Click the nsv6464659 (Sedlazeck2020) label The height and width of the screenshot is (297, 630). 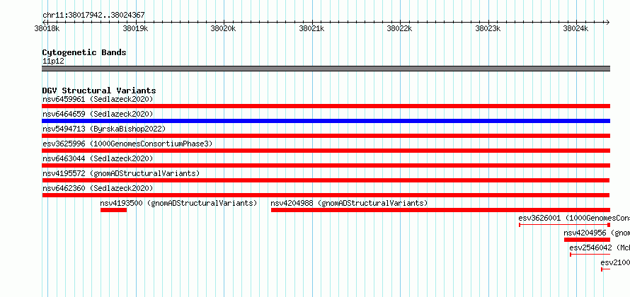[x=98, y=114]
